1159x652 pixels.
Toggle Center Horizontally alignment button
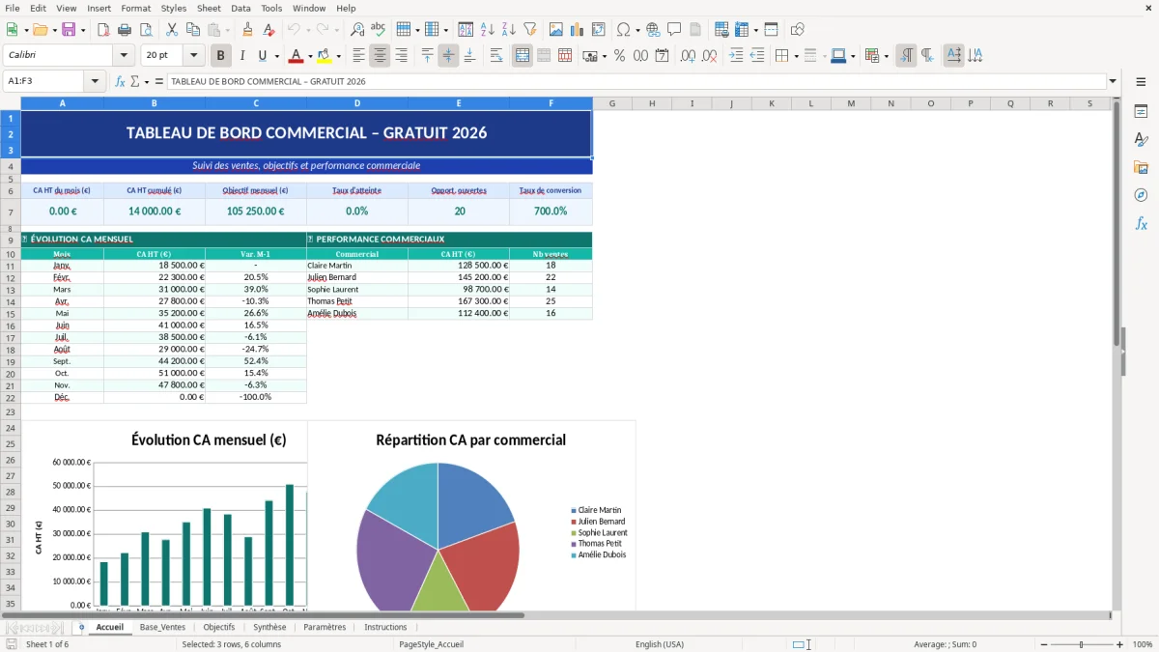[380, 56]
